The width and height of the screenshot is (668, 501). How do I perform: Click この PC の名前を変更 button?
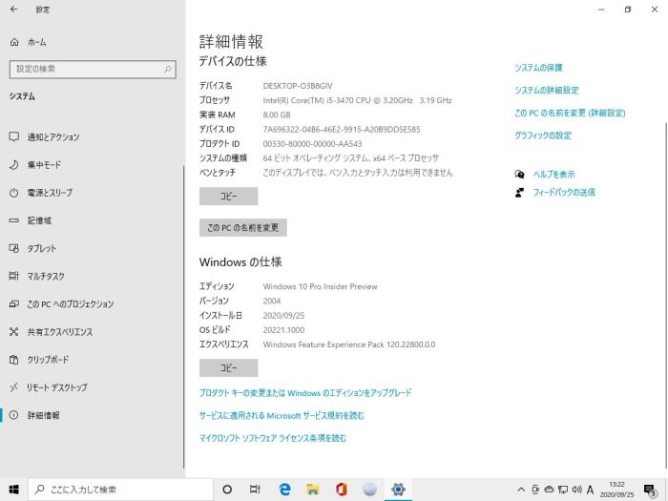(x=242, y=228)
